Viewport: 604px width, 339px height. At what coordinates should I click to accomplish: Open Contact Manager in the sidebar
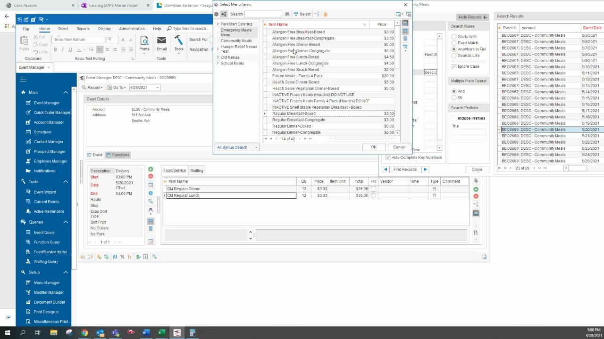(49, 142)
